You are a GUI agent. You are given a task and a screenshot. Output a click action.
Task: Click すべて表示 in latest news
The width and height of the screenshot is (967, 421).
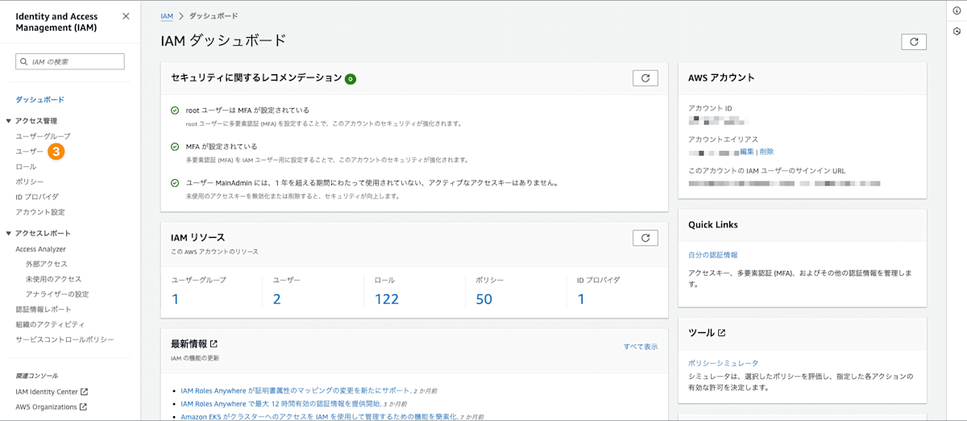(x=640, y=347)
